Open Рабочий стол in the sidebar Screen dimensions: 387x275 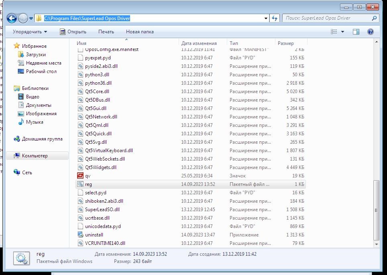[x=41, y=71]
